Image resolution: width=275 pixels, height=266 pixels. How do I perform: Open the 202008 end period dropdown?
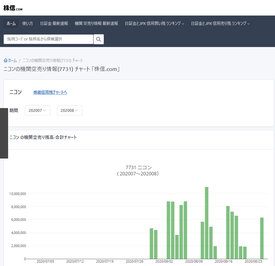(70, 110)
